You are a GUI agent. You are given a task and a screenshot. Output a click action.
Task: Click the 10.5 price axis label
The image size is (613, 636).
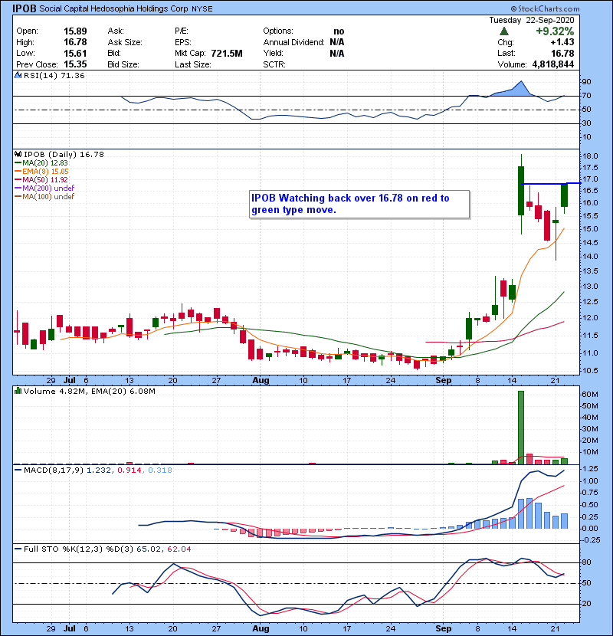[589, 370]
